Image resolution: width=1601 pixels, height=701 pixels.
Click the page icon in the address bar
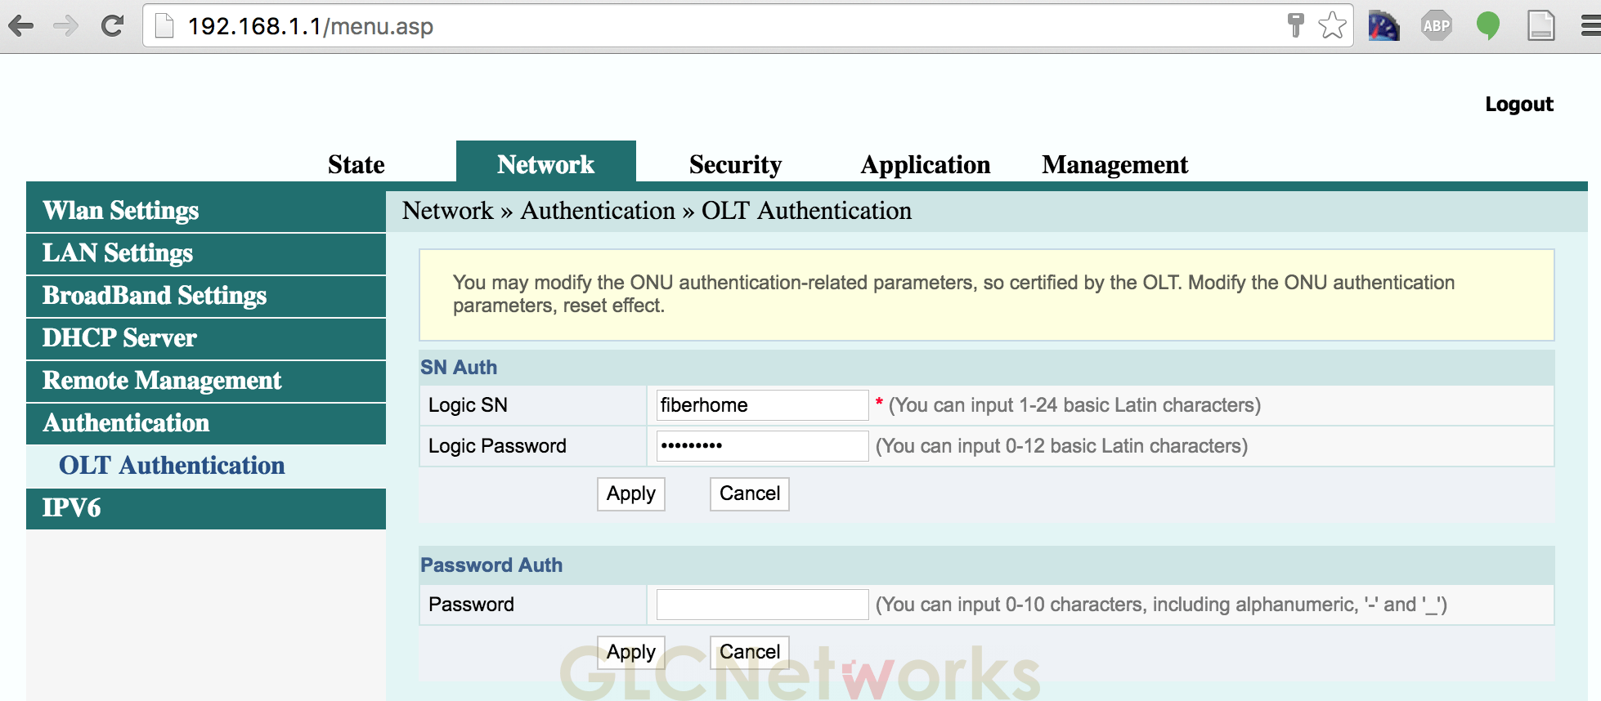click(164, 26)
